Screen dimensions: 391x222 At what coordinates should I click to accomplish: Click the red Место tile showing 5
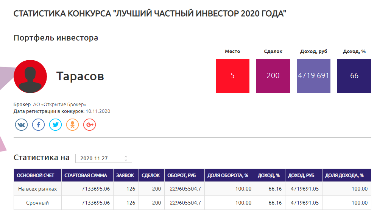coord(232,76)
